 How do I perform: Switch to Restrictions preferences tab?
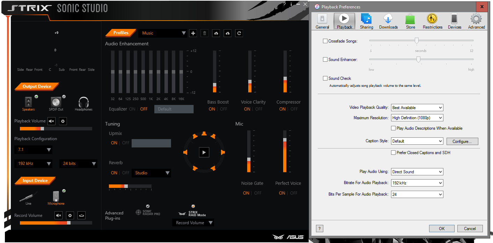432,21
